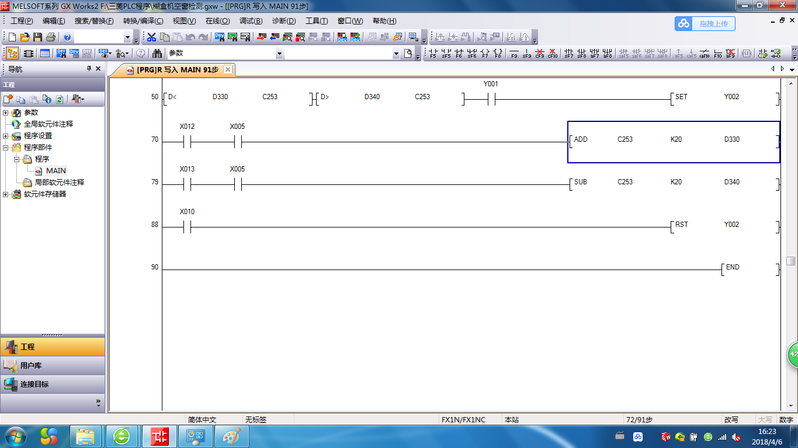The image size is (798, 448).
Task: Collapse the 程序部件 tree node
Action: point(6,148)
